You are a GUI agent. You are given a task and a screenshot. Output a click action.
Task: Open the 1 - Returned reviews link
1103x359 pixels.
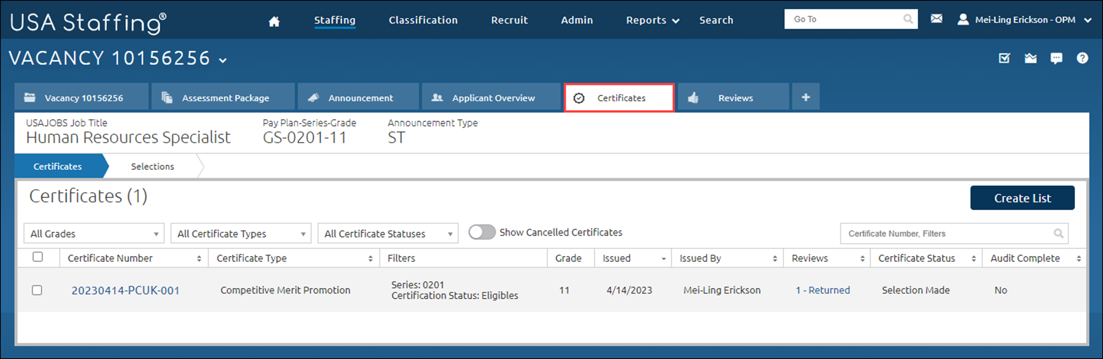[x=823, y=290]
